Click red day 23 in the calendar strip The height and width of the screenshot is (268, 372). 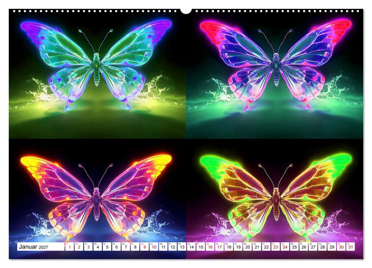coord(276,247)
